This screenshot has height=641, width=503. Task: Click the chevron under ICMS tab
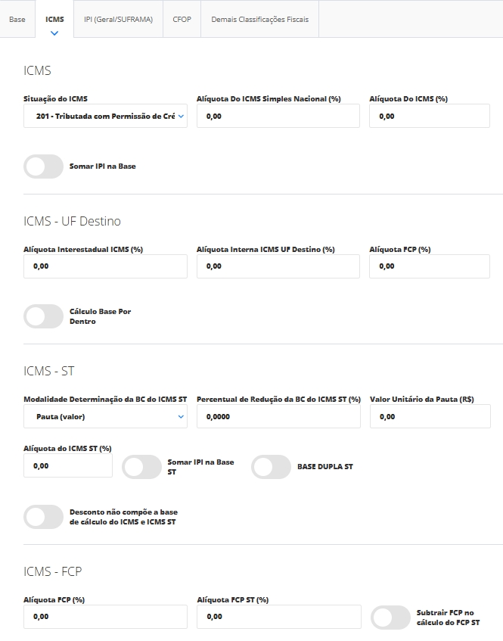pos(54,33)
